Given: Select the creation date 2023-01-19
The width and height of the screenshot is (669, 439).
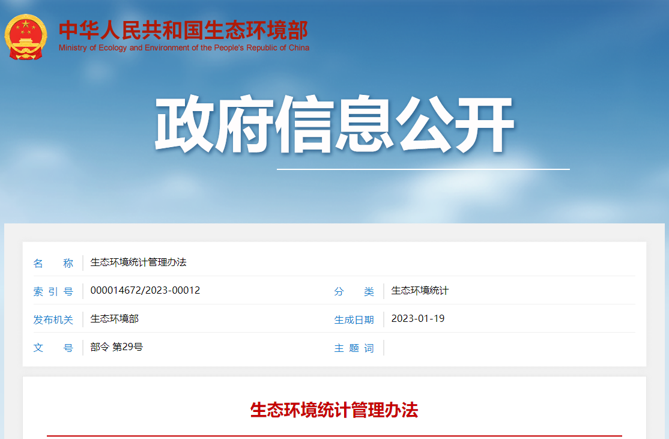Looking at the screenshot, I should coord(418,319).
